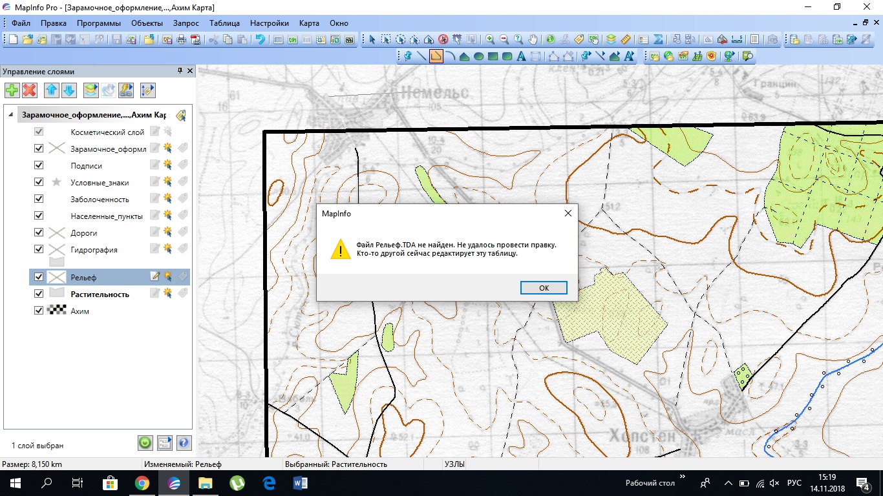Click the Undo arrow icon
Image resolution: width=883 pixels, height=496 pixels.
(x=260, y=39)
